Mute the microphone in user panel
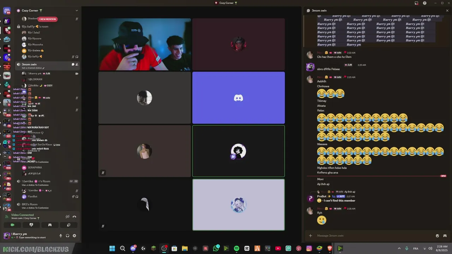This screenshot has width=452, height=254. (x=61, y=236)
